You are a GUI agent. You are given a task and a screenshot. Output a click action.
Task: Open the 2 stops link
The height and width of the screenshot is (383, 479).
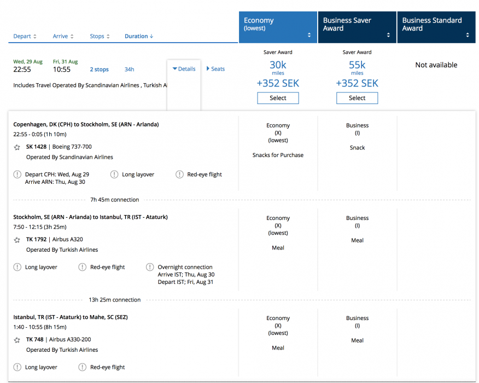pyautogui.click(x=99, y=69)
